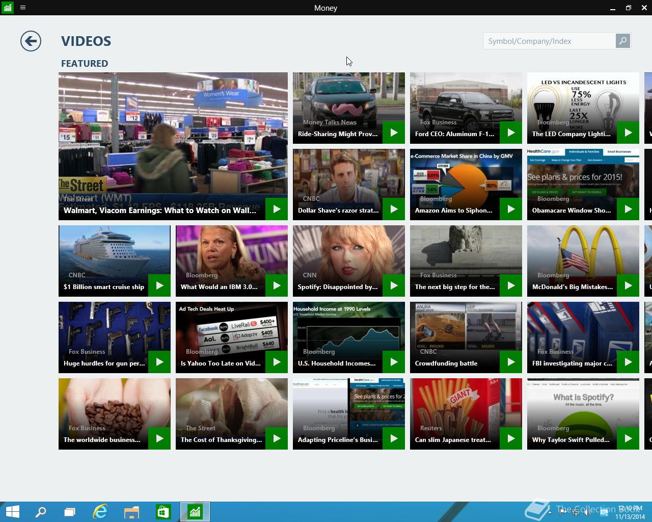Play the Ride-Sharing Might Prov... video
The height and width of the screenshot is (522, 652).
[394, 133]
